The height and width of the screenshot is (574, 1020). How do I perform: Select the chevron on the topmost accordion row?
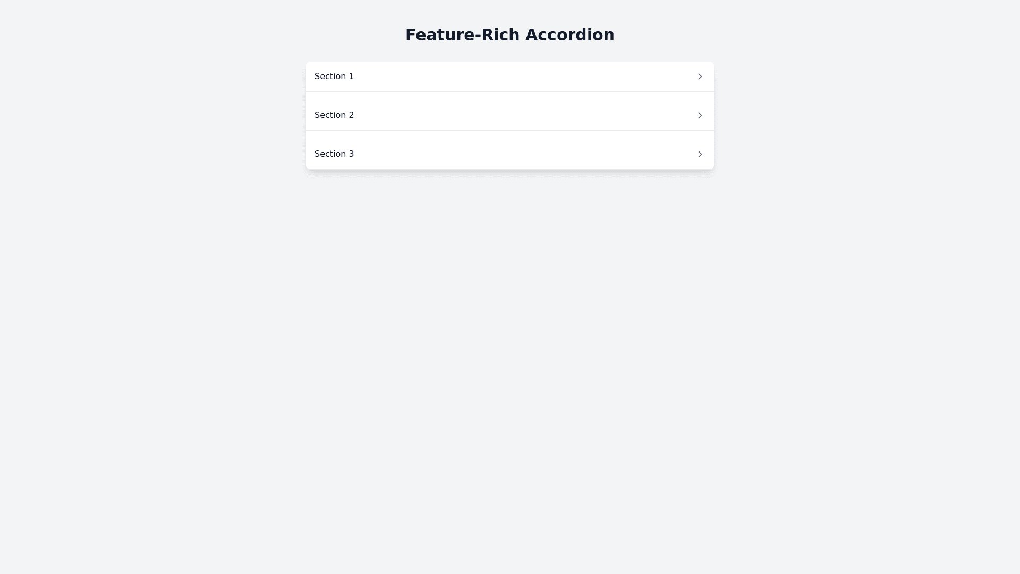(x=700, y=76)
